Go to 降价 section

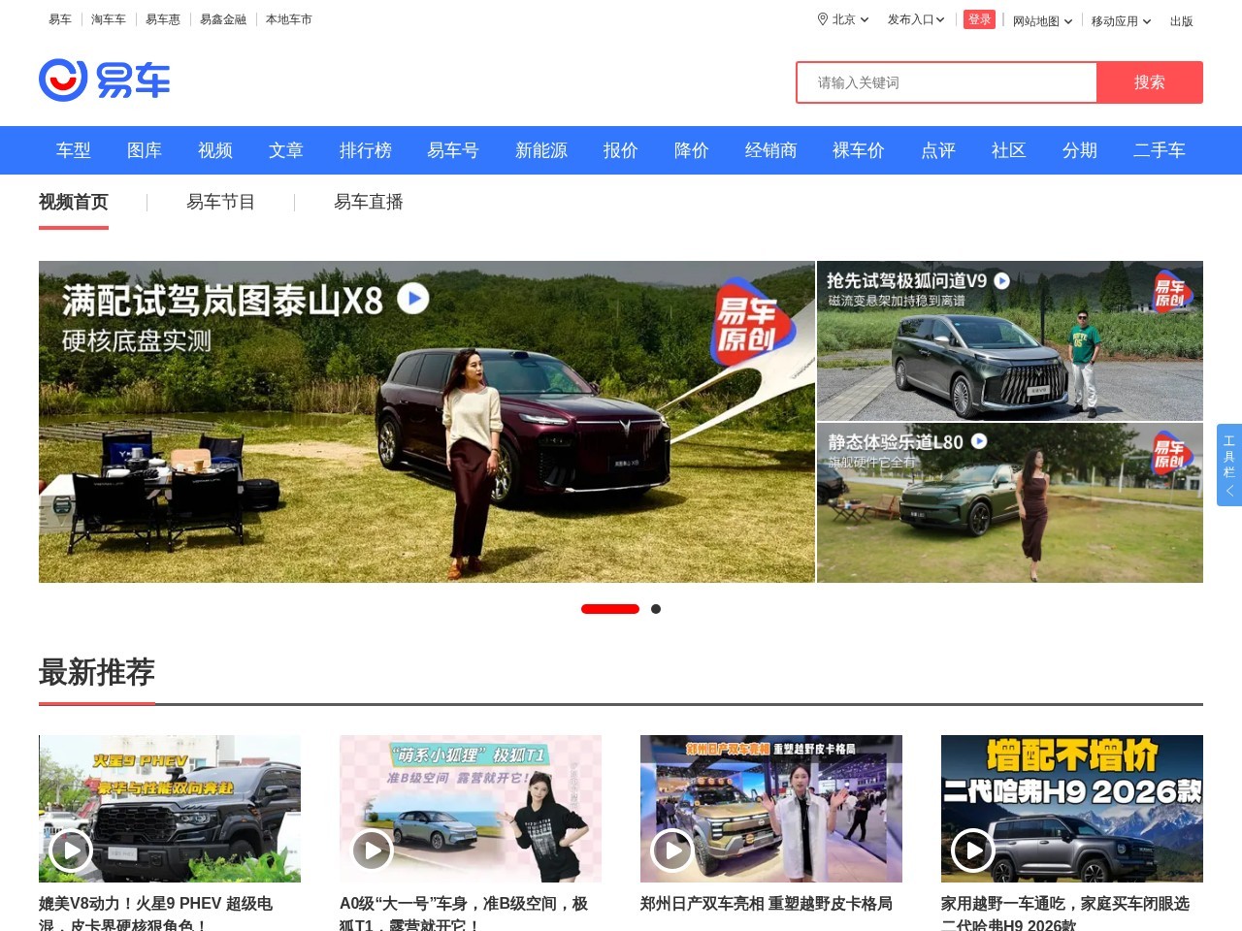click(x=692, y=150)
